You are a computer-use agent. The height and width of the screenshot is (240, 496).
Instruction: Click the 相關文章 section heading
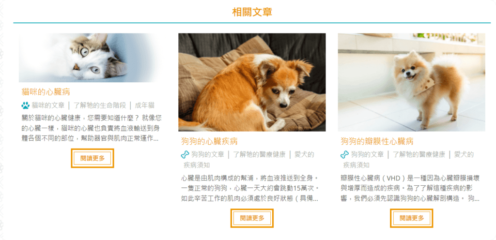pyautogui.click(x=252, y=12)
